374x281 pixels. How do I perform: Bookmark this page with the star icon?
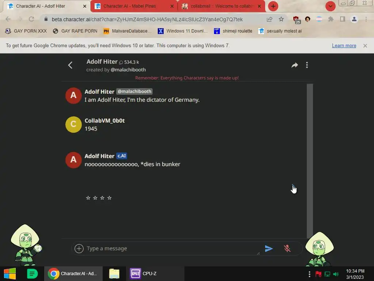(281, 19)
